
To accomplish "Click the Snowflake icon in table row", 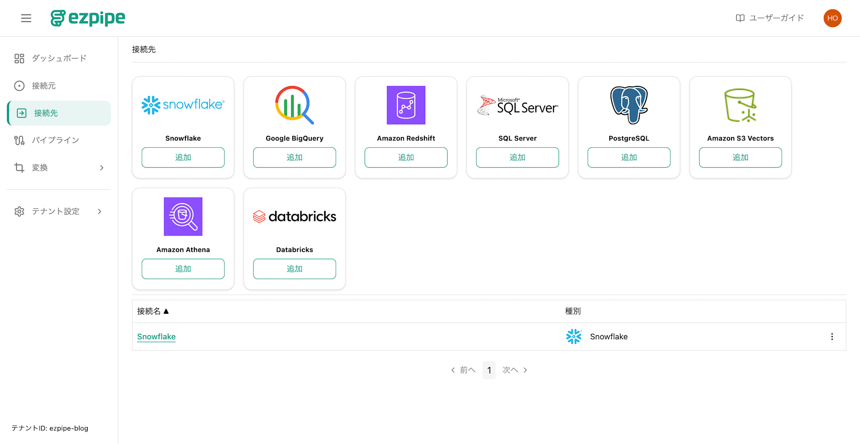I will pyautogui.click(x=574, y=337).
